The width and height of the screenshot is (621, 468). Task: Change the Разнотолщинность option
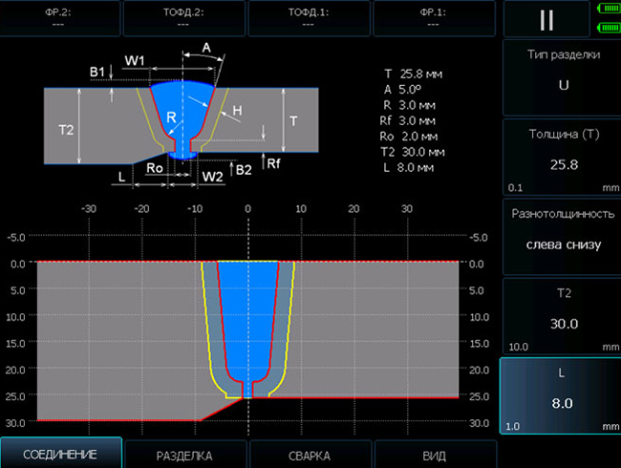(559, 236)
